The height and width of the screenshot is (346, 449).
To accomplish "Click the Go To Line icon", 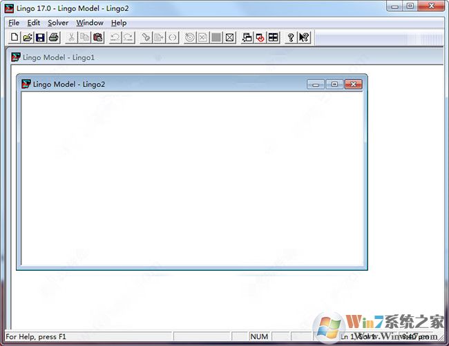I will [159, 37].
